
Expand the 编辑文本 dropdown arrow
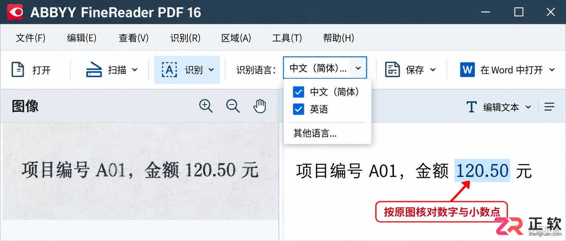(x=528, y=107)
